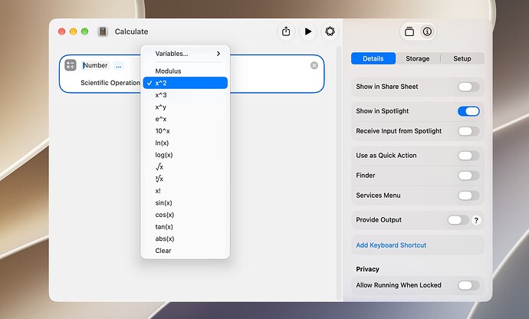Run the shortcut with play button
The image size is (529, 319).
coord(308,31)
